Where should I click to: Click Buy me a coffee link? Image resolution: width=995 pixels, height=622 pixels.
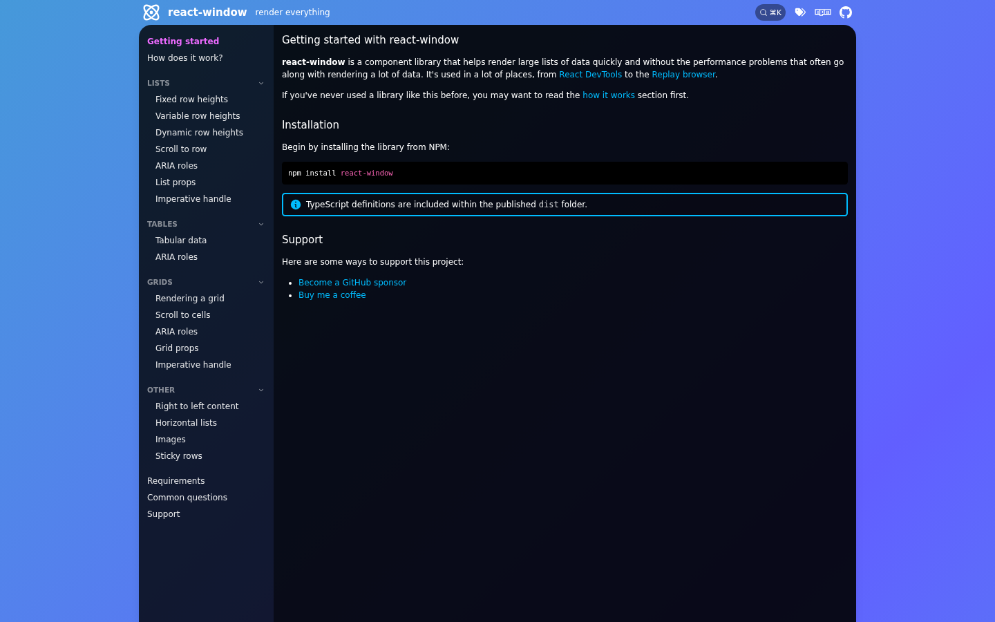tap(332, 295)
